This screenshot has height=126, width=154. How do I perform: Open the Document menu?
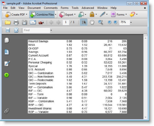(x=34, y=8)
